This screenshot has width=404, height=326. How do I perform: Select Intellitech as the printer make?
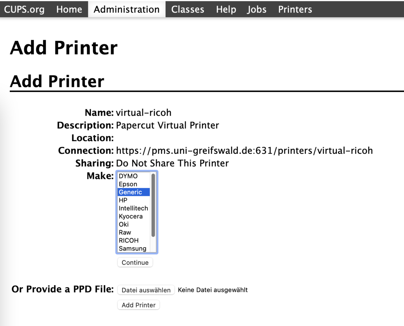[133, 208]
